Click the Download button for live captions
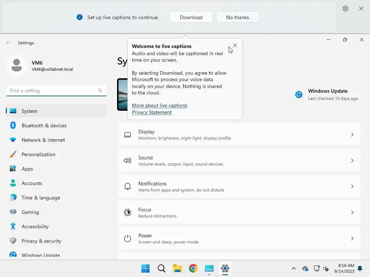 (x=191, y=17)
